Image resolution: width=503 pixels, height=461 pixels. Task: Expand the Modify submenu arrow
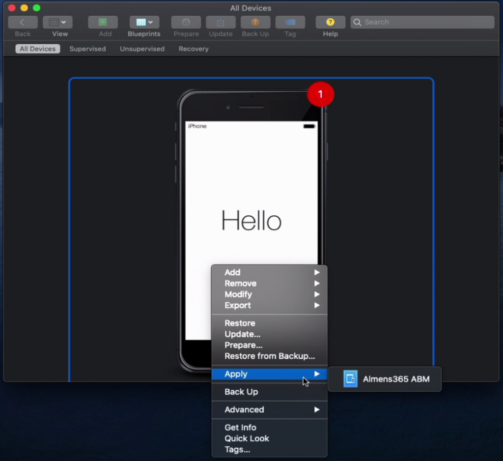pyautogui.click(x=316, y=294)
